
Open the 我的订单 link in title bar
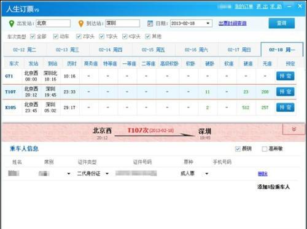tap(244, 7)
